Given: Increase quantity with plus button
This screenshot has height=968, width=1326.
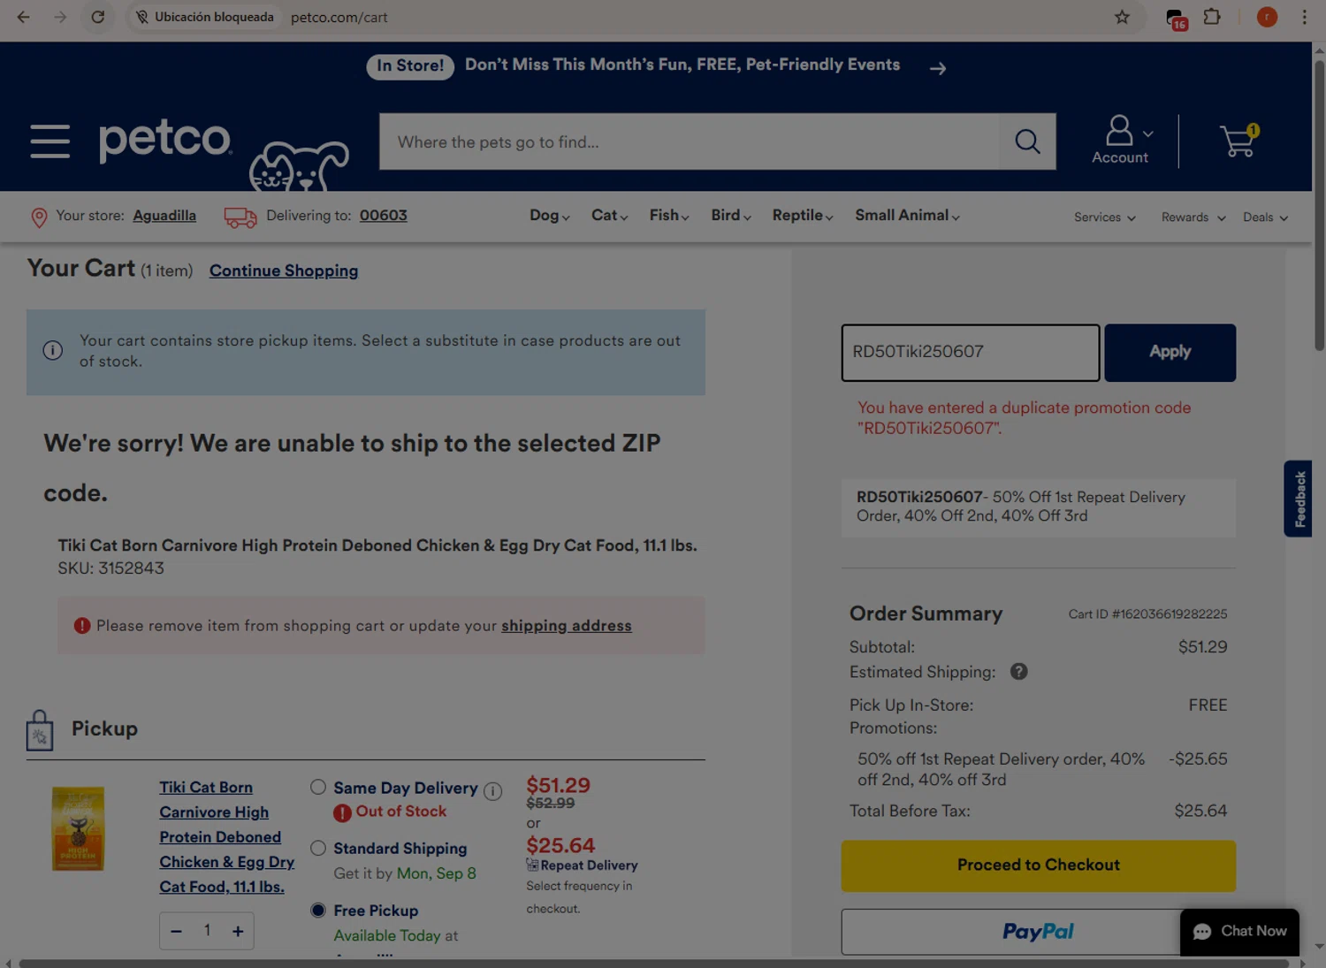Looking at the screenshot, I should click(238, 931).
